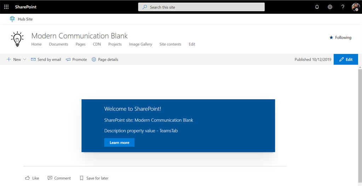The image size is (362, 186).
Task: Go to Pages in site navigation
Action: point(81,44)
